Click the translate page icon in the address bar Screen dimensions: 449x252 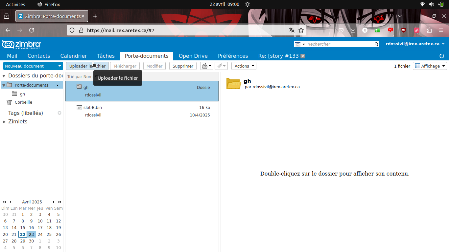coord(292,30)
